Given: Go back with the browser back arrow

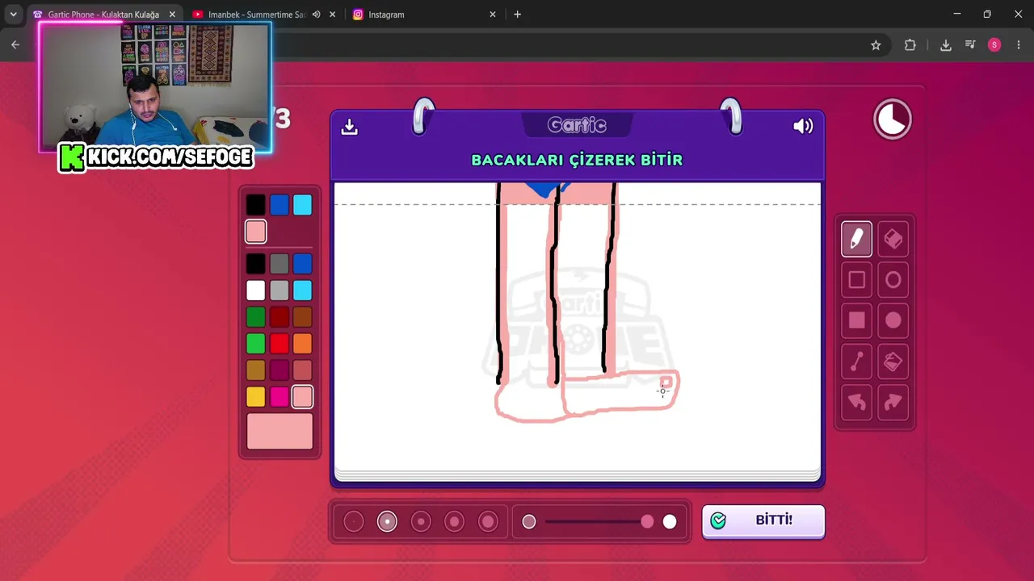Looking at the screenshot, I should [x=15, y=45].
